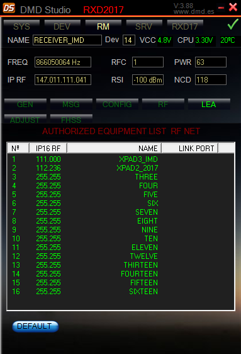Select the THIRTEEN row
Image resolution: width=241 pixels, height=354 pixels.
pos(121,265)
